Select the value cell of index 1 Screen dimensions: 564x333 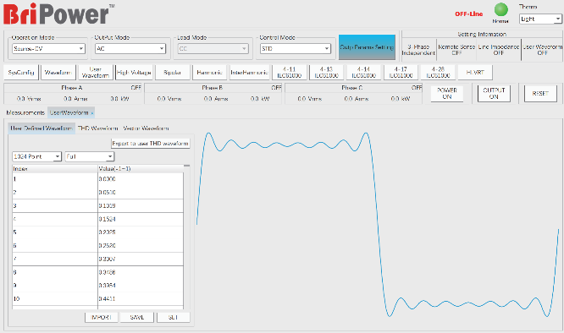(141, 179)
